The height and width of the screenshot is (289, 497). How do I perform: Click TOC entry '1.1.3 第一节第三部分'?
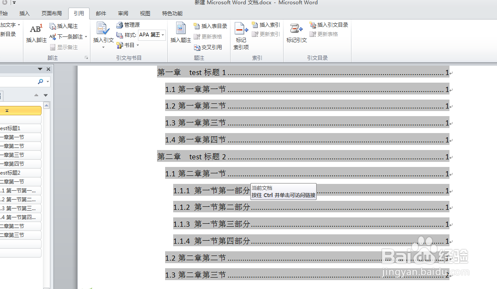(x=311, y=224)
